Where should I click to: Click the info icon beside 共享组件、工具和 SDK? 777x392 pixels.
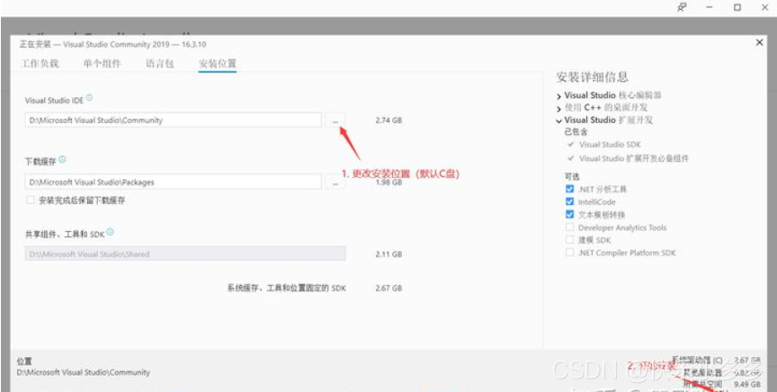(110, 232)
